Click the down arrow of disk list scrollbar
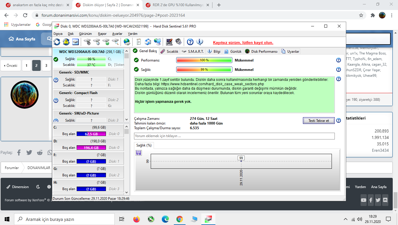 [x=126, y=120]
